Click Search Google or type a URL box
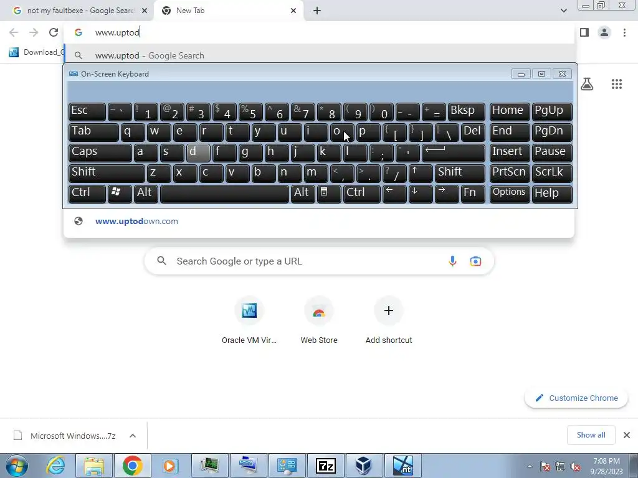 coord(319,261)
